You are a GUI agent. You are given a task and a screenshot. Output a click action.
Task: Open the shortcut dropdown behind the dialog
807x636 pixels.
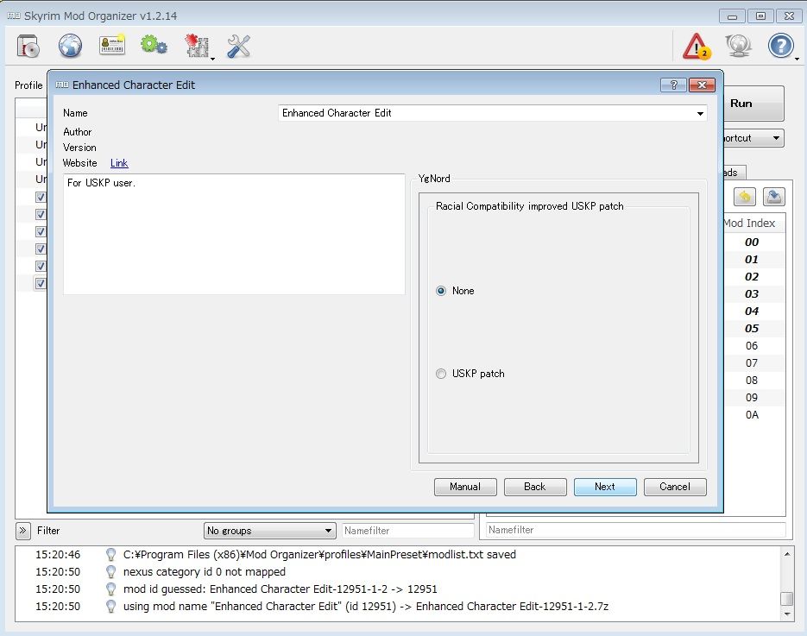[753, 138]
